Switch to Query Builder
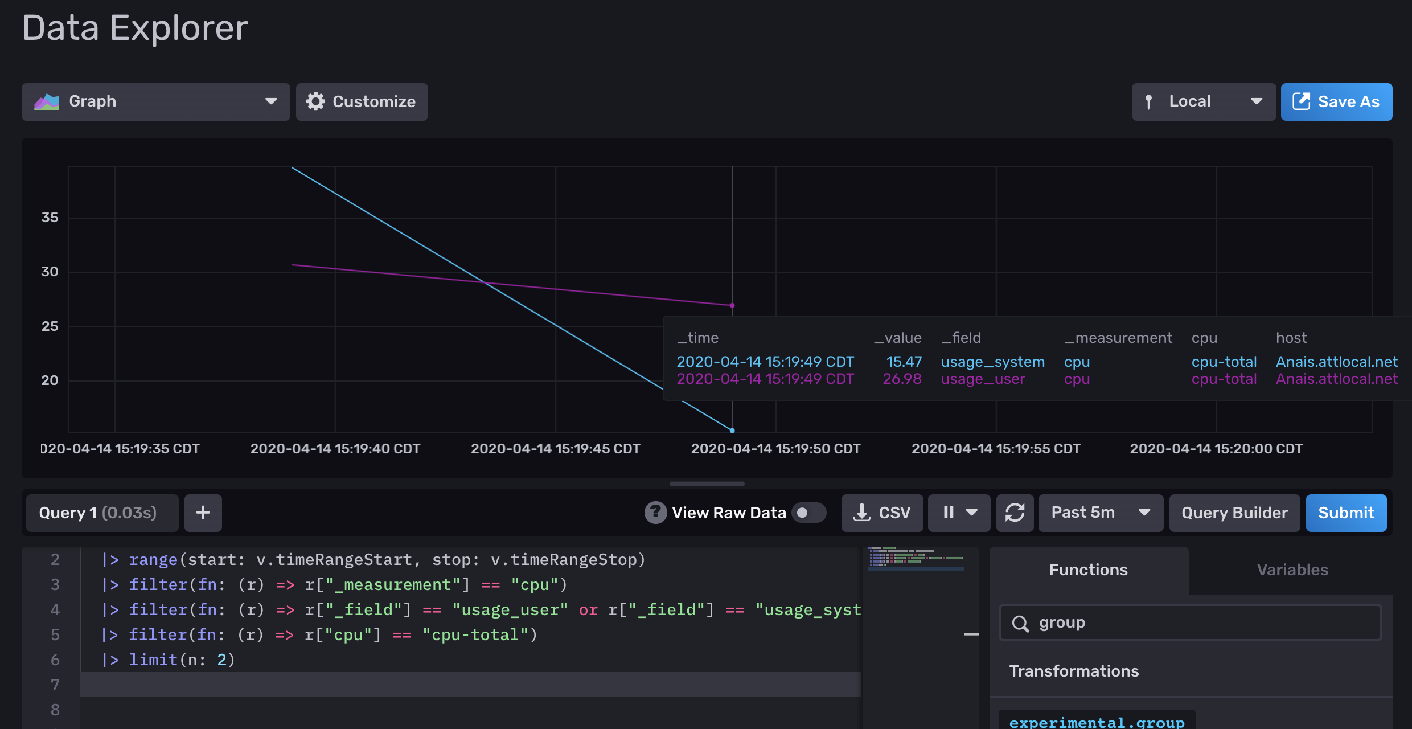 point(1234,513)
